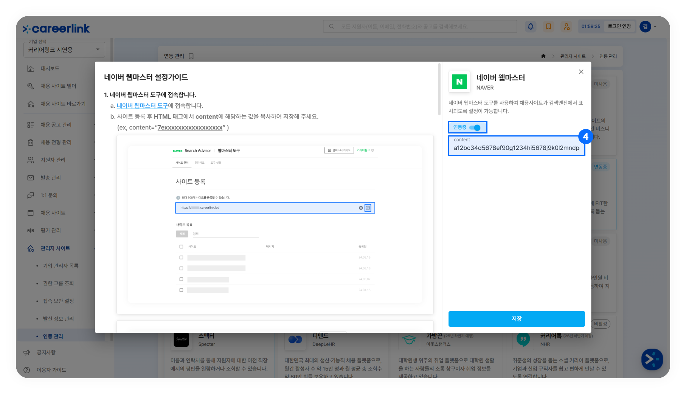Screen dimensions: 686x394
Task: Click the breadcrumb home icon
Action: coord(543,56)
